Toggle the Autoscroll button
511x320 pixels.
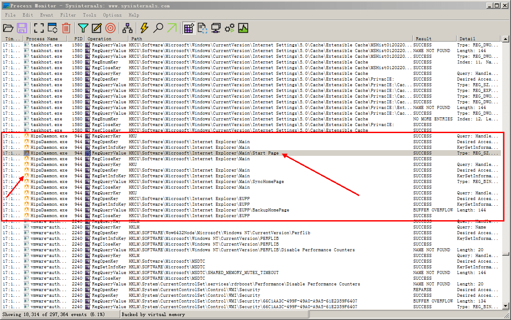click(53, 28)
